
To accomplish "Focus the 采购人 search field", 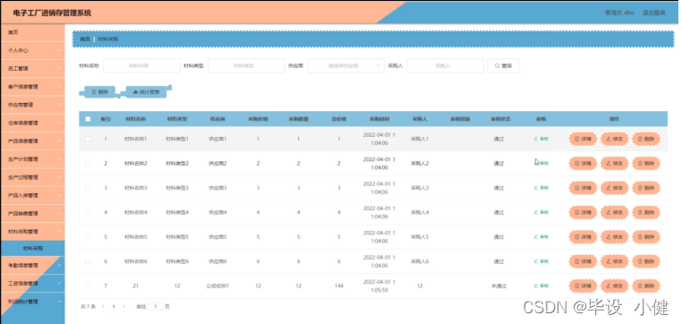I will coord(446,65).
